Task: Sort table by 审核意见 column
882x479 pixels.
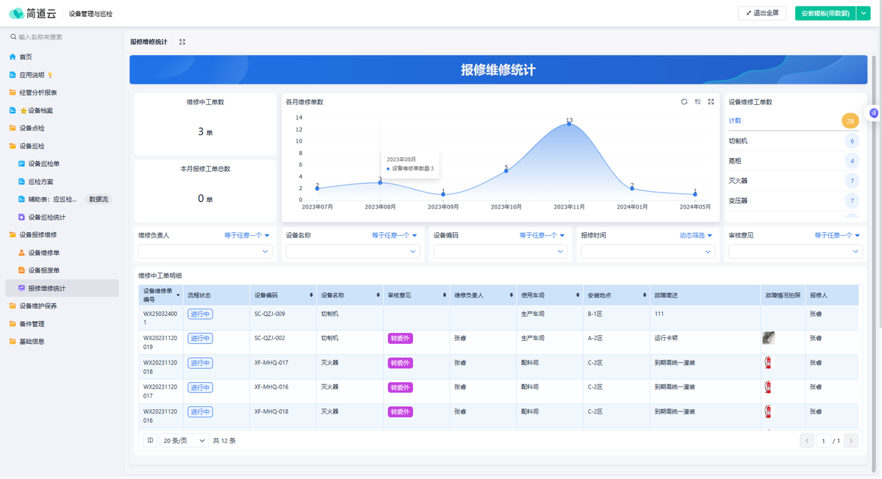Action: [445, 295]
